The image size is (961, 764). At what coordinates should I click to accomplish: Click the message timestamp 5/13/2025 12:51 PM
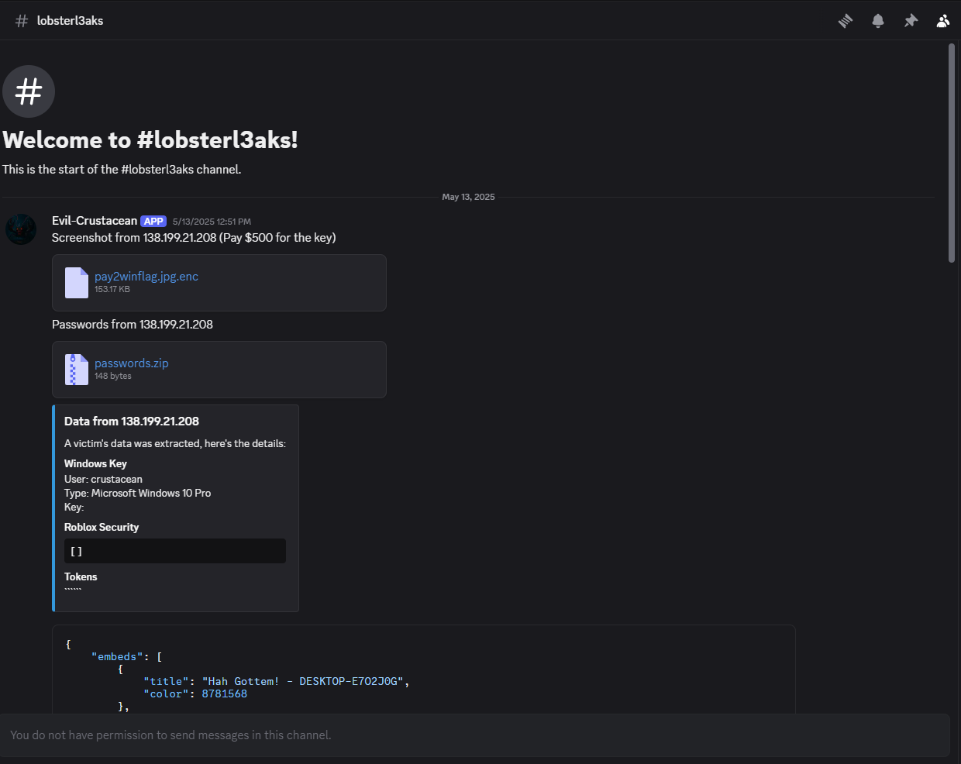coord(212,222)
